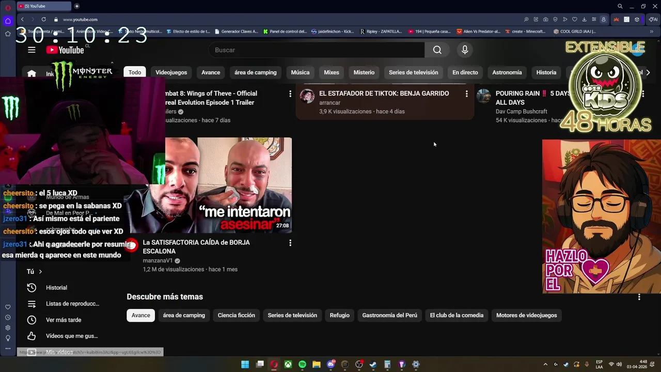Open the YouTube hamburger guide menu
The width and height of the screenshot is (661, 372).
click(32, 50)
